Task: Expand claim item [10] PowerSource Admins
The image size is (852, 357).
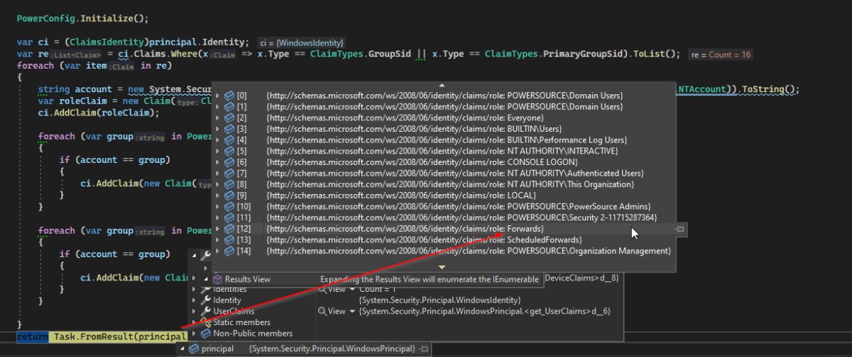Action: tap(218, 207)
